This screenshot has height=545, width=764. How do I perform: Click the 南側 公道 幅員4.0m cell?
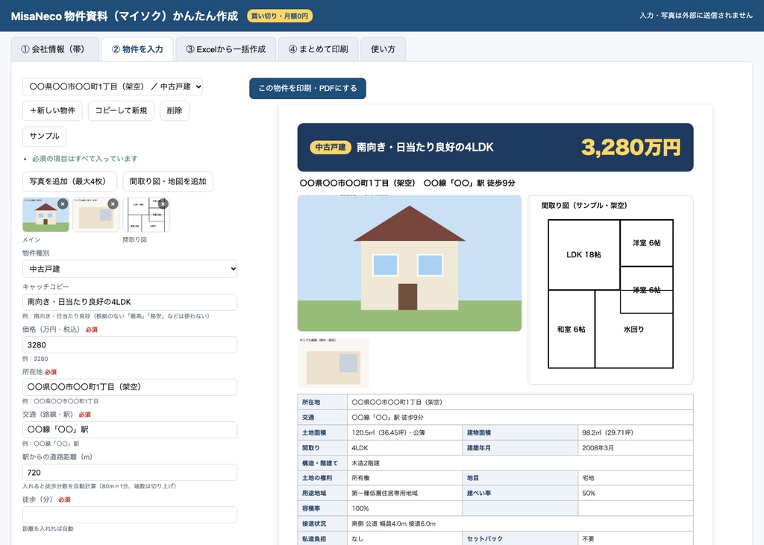pos(520,523)
